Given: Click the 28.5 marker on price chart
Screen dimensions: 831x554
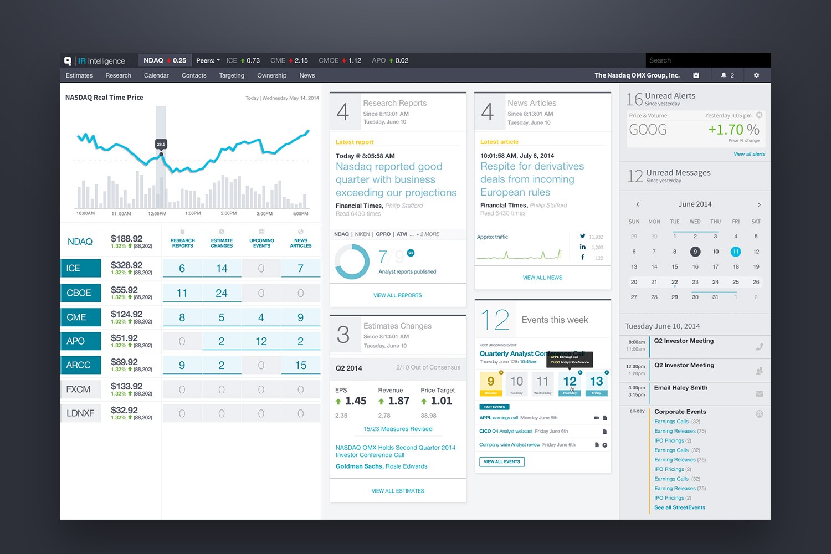Looking at the screenshot, I should pos(161,144).
